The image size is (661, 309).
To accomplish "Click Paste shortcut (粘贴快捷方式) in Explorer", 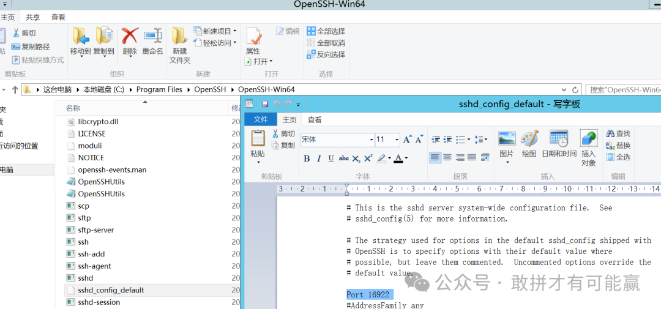I will (x=37, y=60).
